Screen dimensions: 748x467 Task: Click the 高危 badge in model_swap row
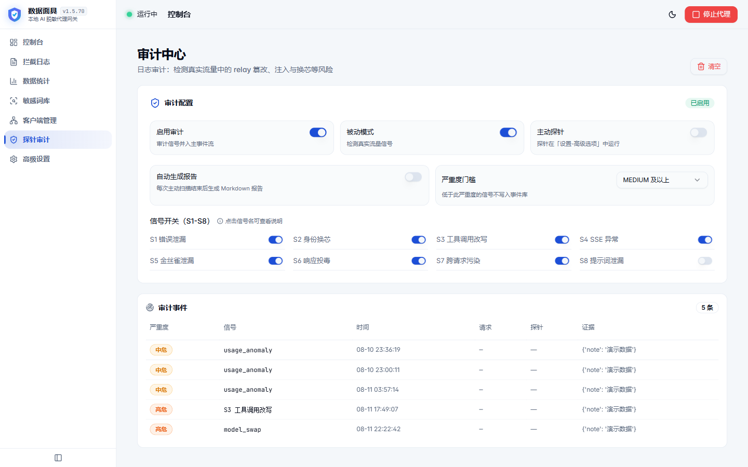[x=161, y=430]
